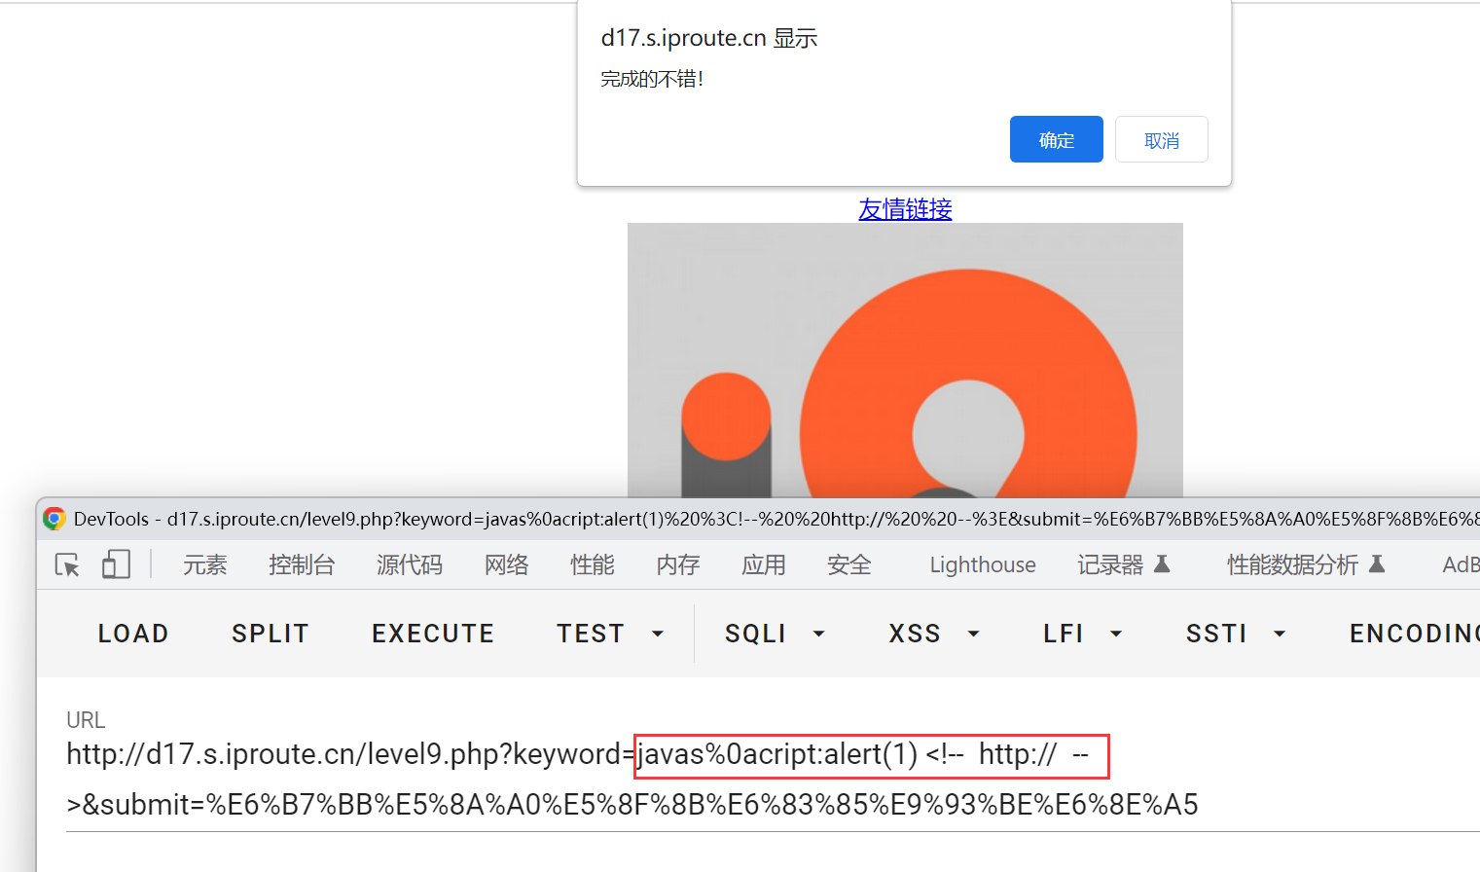Dismiss the alert with the 取消 button
The height and width of the screenshot is (872, 1480).
(x=1161, y=140)
